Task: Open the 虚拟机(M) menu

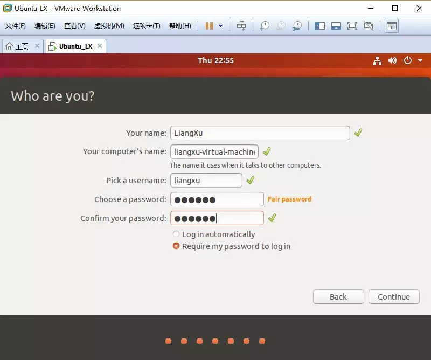Action: coord(109,26)
